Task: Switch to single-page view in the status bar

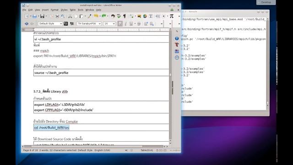Action: tap(157, 150)
